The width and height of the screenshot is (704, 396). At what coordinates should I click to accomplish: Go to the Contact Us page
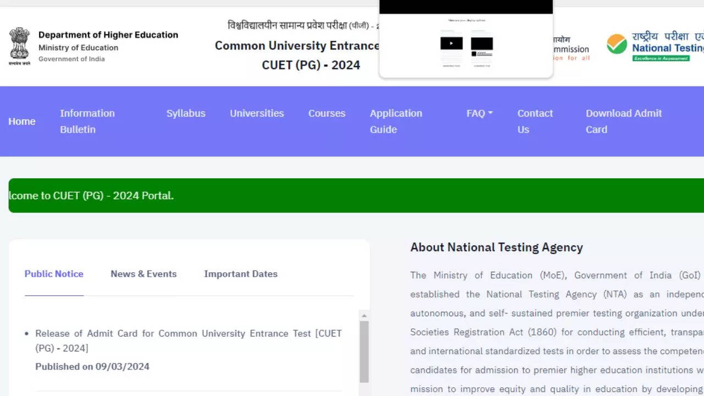pos(535,121)
